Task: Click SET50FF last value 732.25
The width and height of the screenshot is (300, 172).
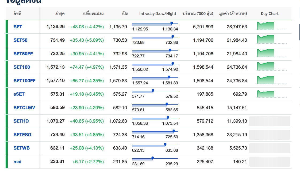Action: click(x=57, y=53)
